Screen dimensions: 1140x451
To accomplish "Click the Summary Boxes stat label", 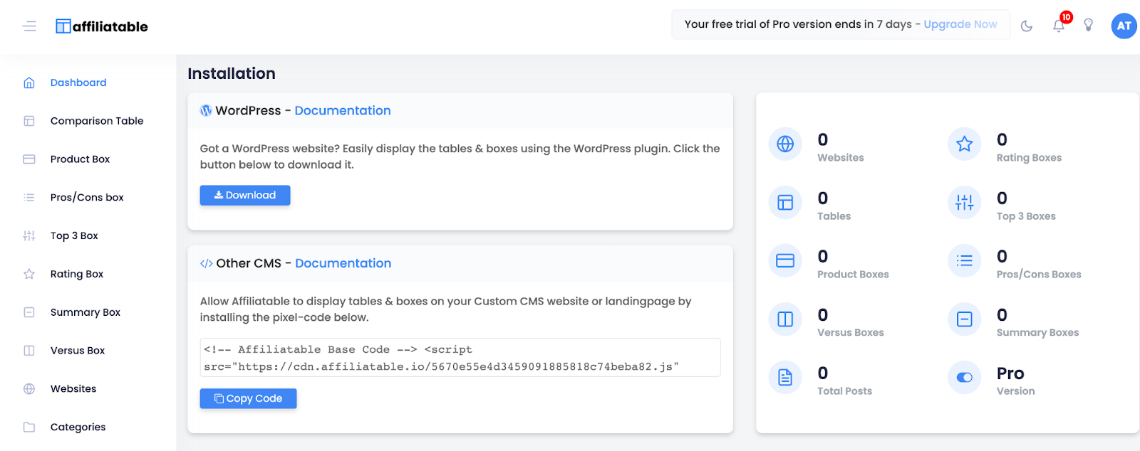I will (1037, 333).
